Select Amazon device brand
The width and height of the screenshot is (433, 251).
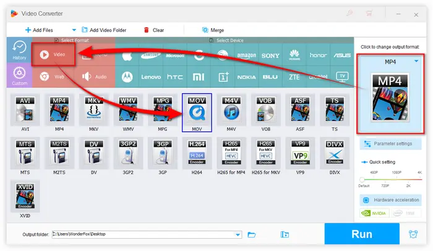(x=247, y=56)
